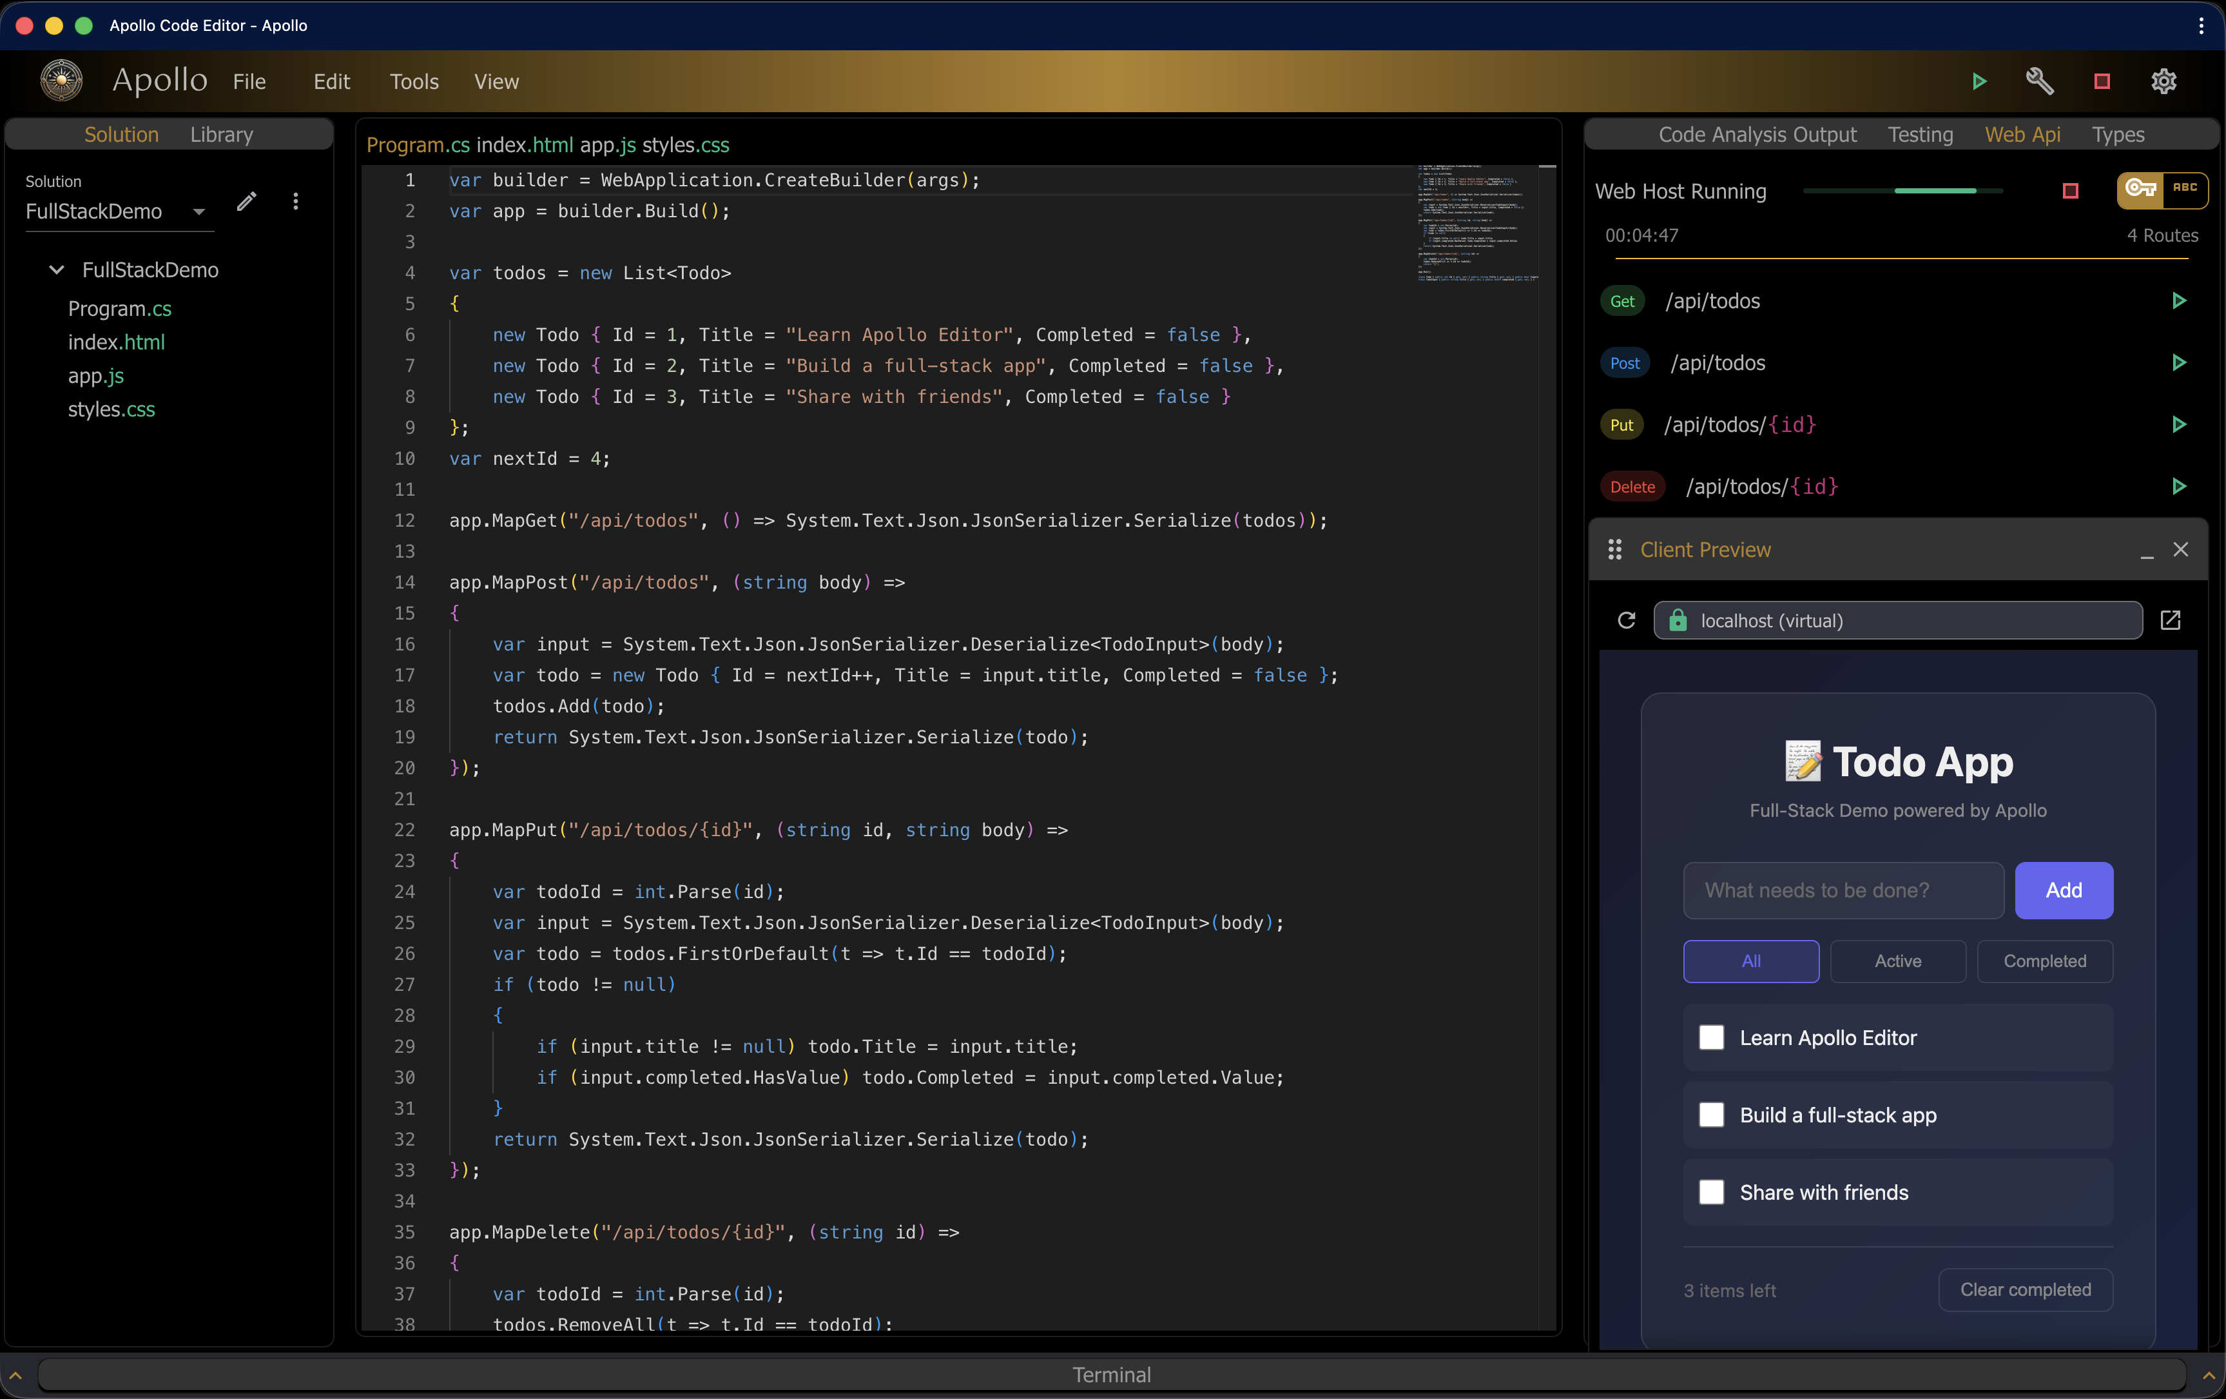Open the Terminal bar

point(1111,1375)
